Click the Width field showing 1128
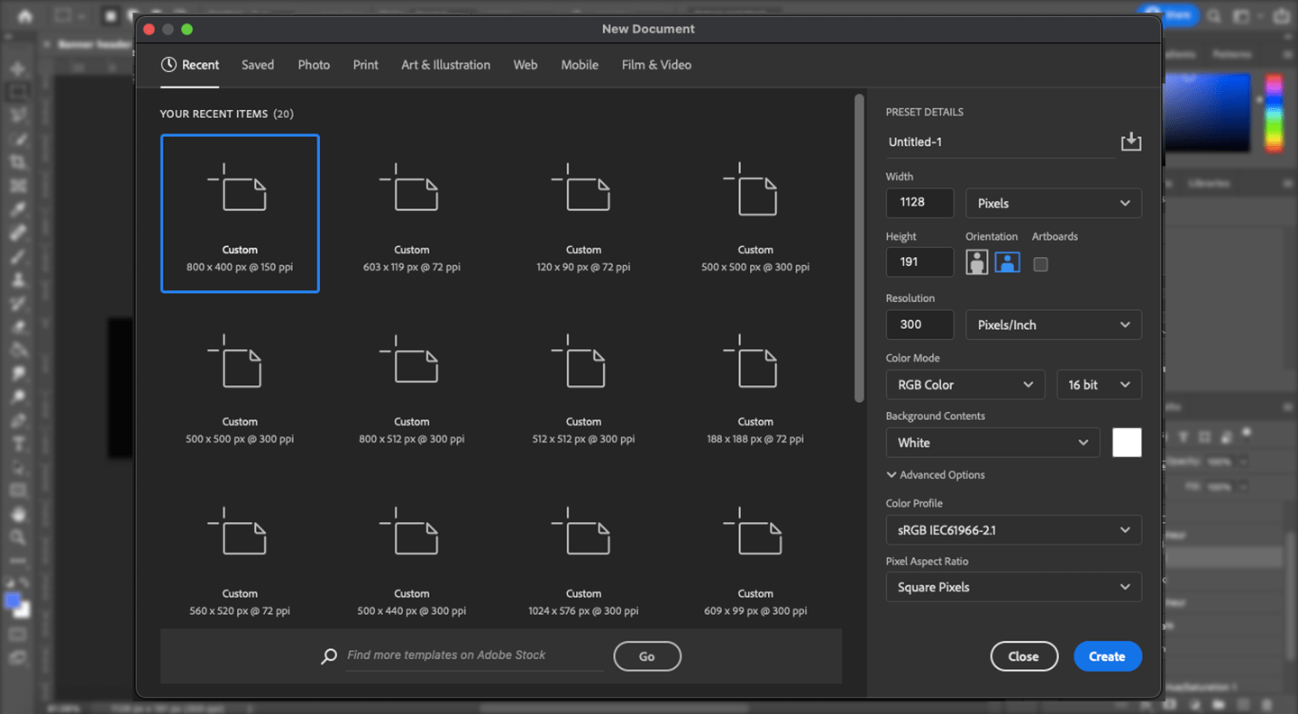1298x714 pixels. coord(919,203)
